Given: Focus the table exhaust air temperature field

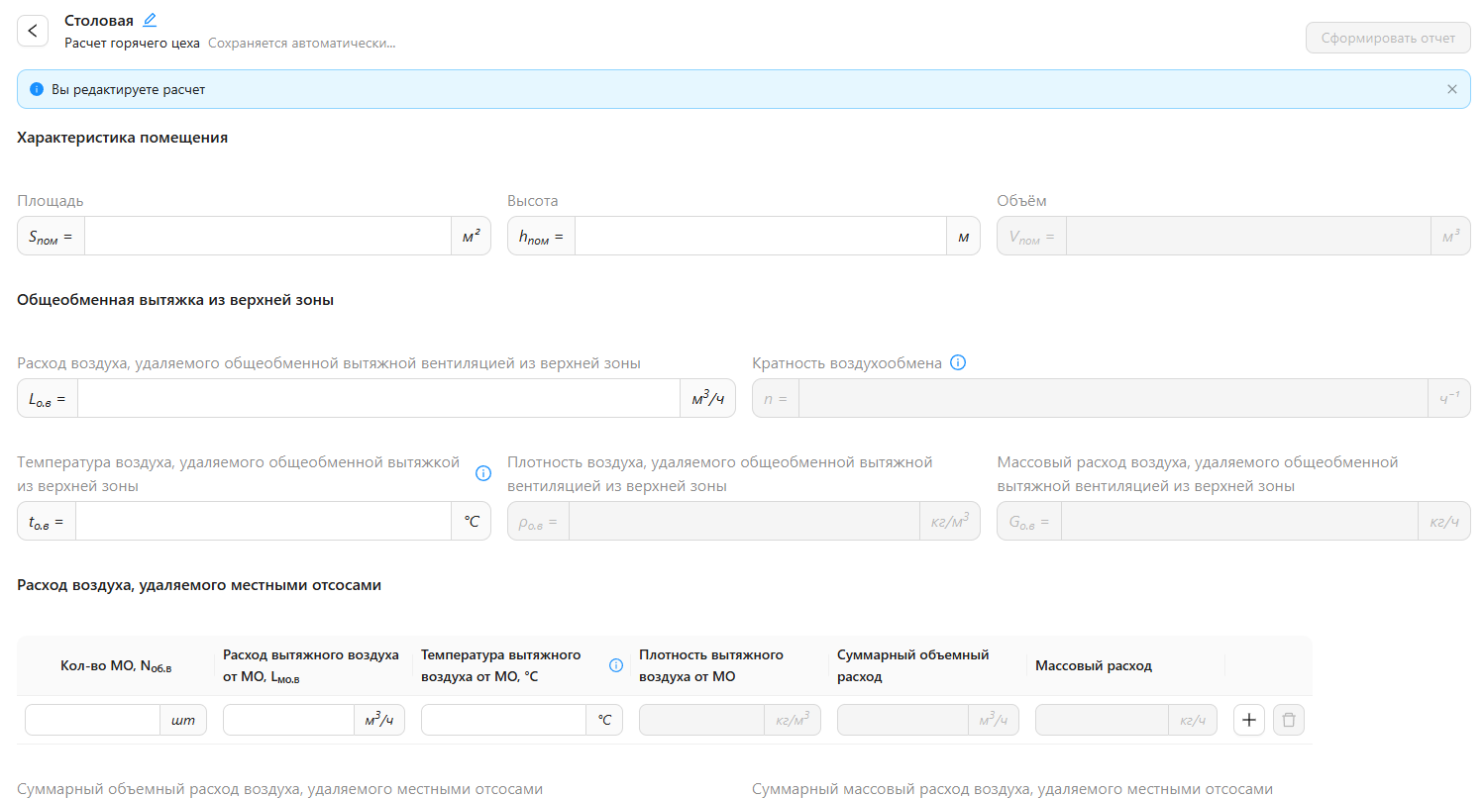Looking at the screenshot, I should point(503,720).
